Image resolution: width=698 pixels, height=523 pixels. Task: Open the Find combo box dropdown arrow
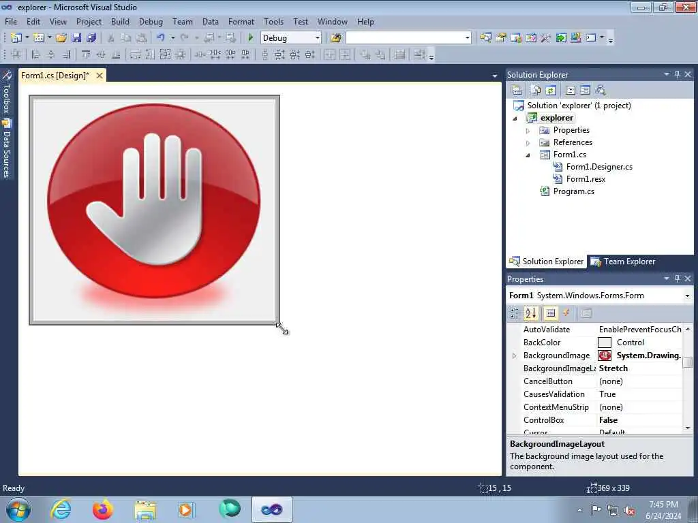(467, 38)
